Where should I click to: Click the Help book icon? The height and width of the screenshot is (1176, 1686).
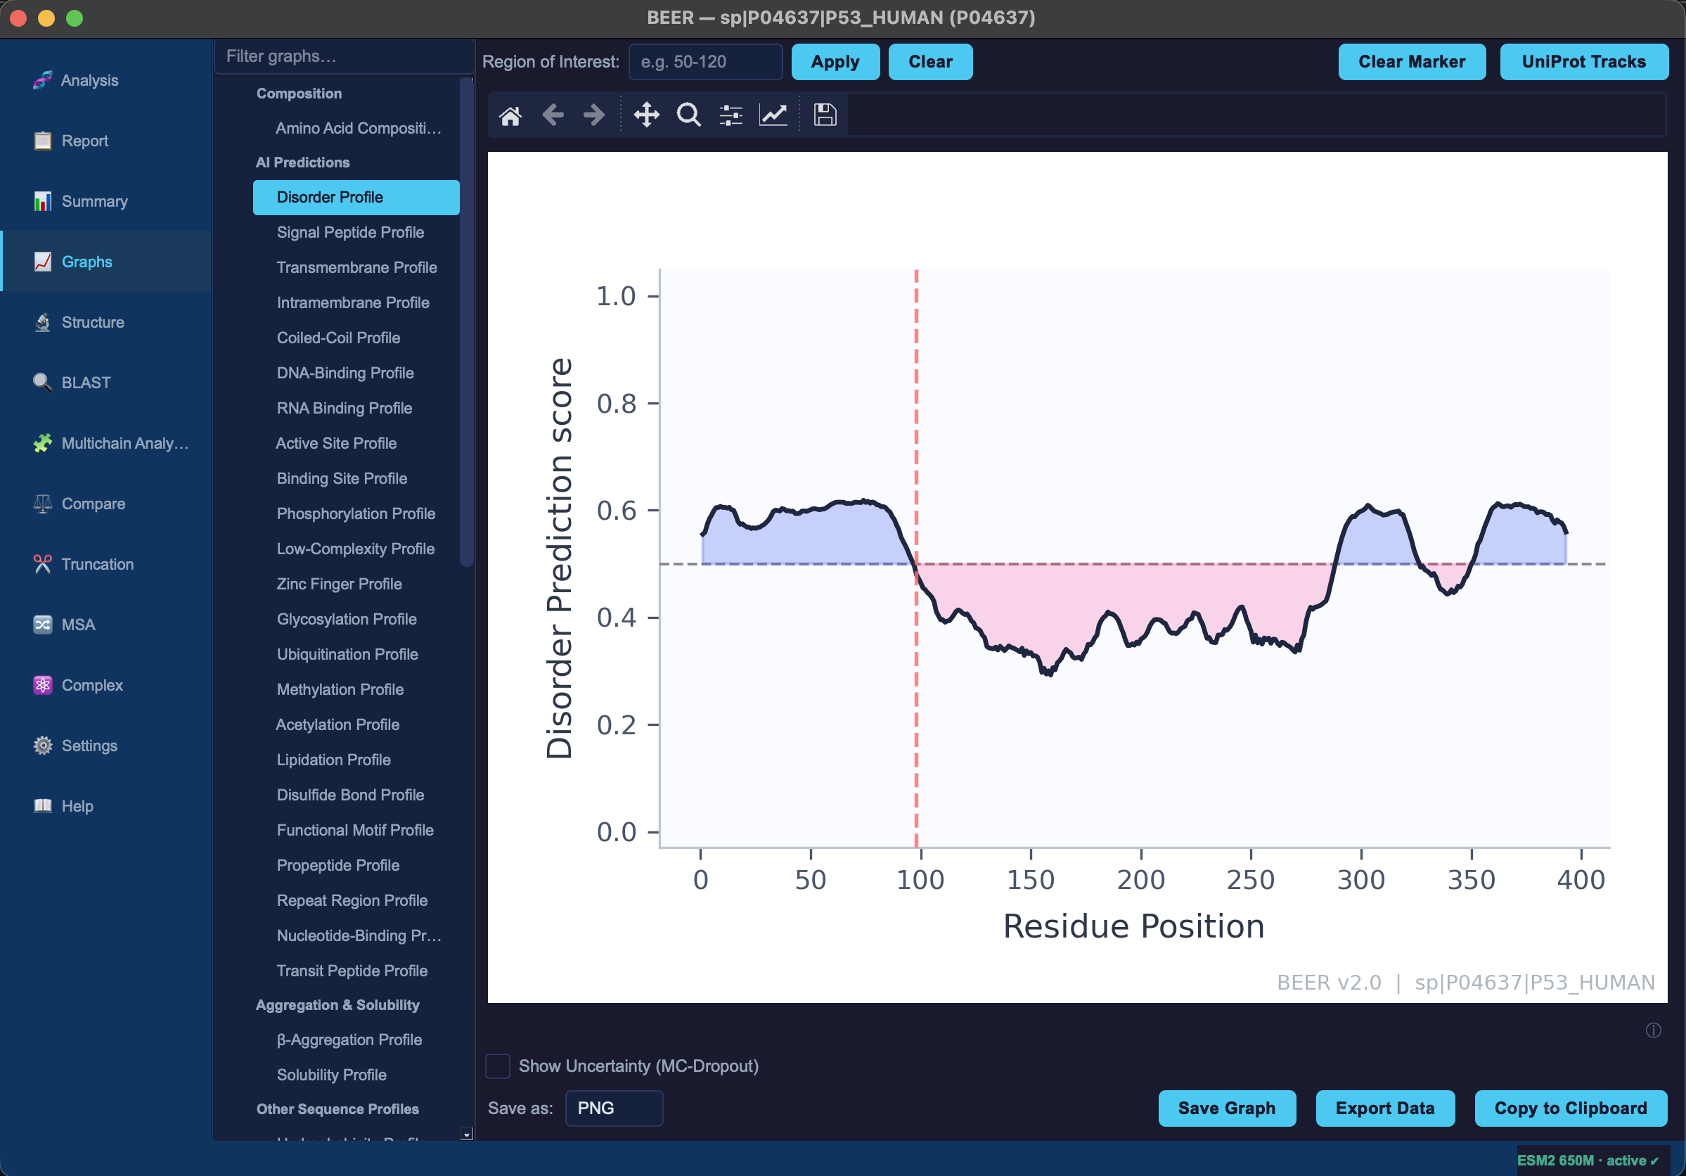(43, 806)
